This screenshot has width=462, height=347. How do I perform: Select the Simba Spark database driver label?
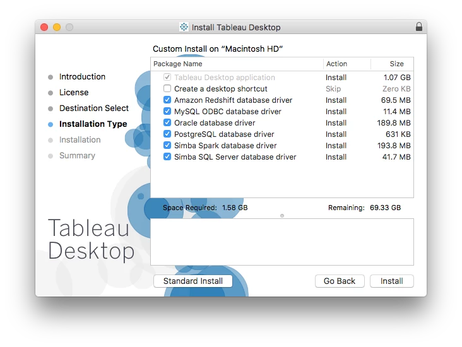(x=225, y=146)
